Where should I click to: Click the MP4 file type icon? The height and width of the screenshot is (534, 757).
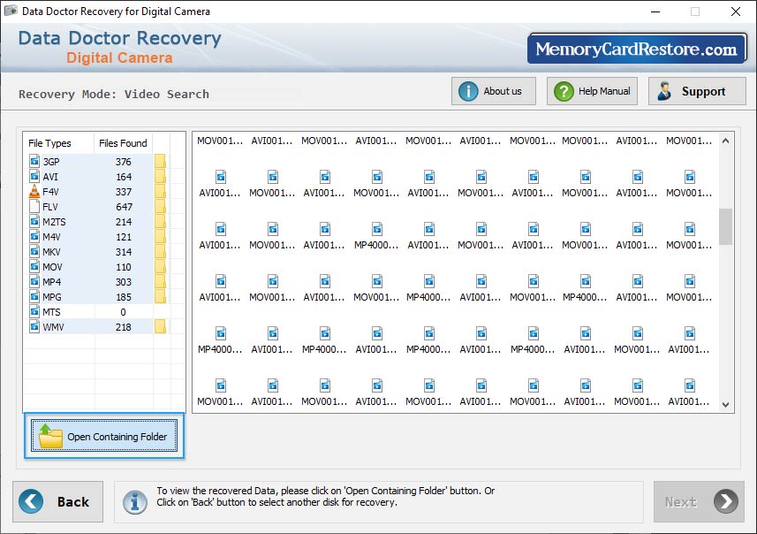click(34, 281)
